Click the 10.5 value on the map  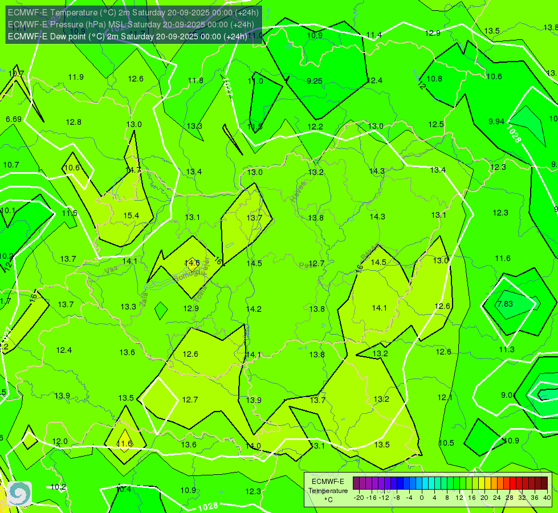[446, 443]
